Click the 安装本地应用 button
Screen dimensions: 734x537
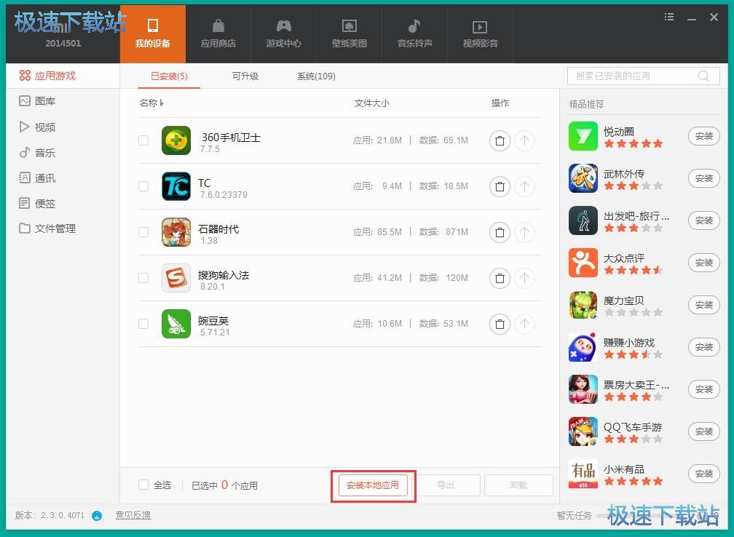pyautogui.click(x=373, y=485)
